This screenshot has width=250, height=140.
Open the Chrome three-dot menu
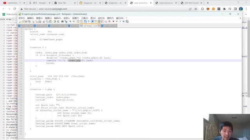[246, 9]
